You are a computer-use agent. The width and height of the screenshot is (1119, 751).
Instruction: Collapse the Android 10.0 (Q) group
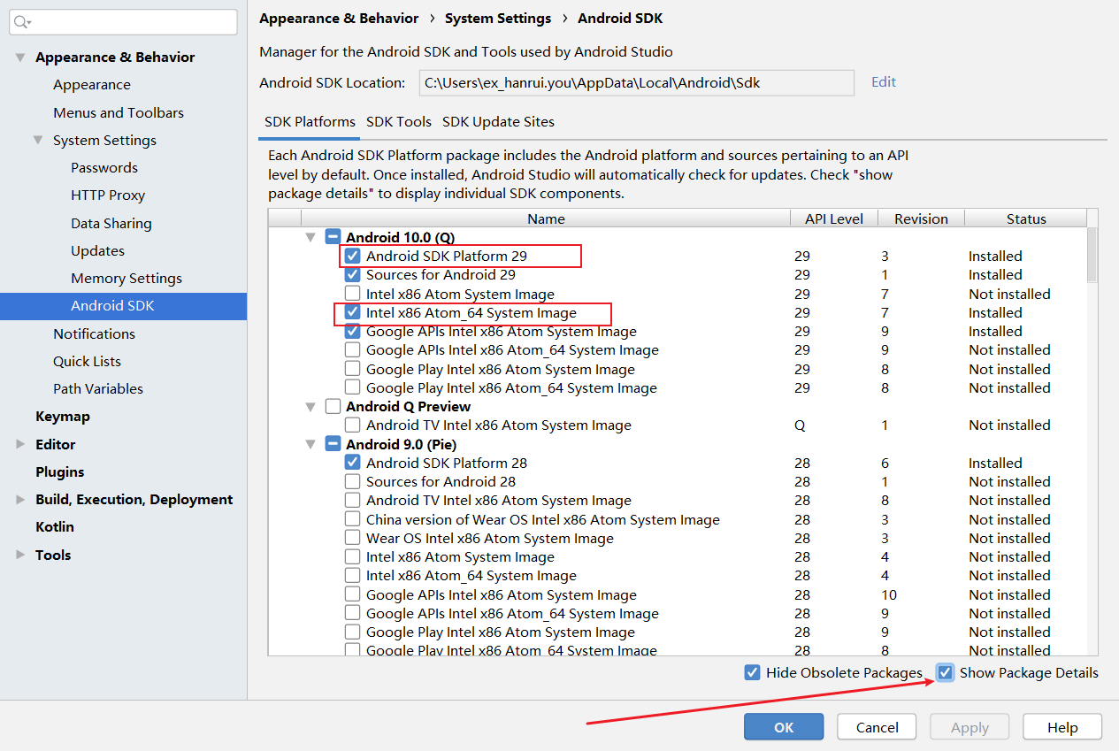tap(310, 237)
